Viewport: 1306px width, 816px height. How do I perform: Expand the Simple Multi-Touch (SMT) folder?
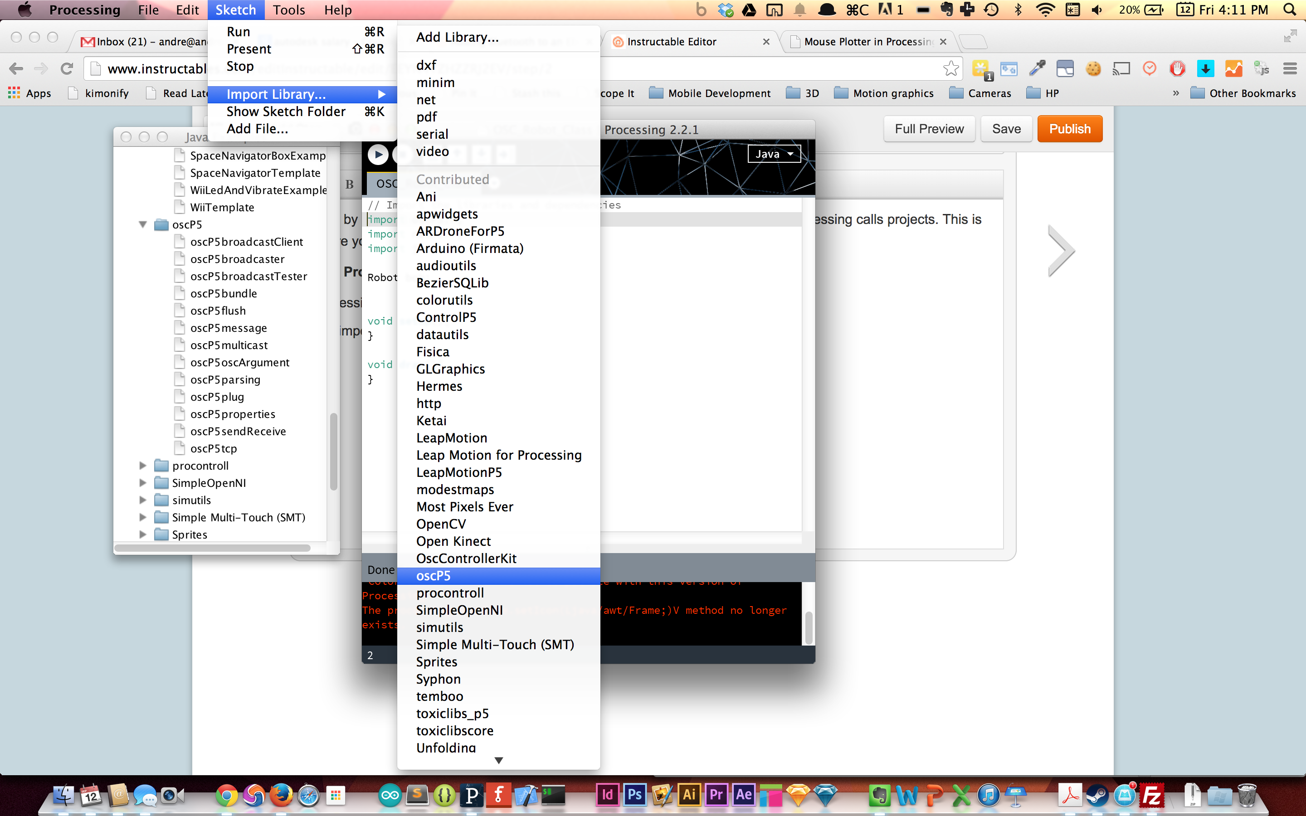tap(143, 518)
